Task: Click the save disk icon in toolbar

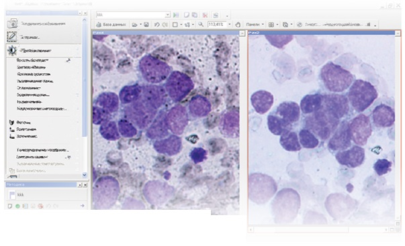Action: tap(146, 25)
